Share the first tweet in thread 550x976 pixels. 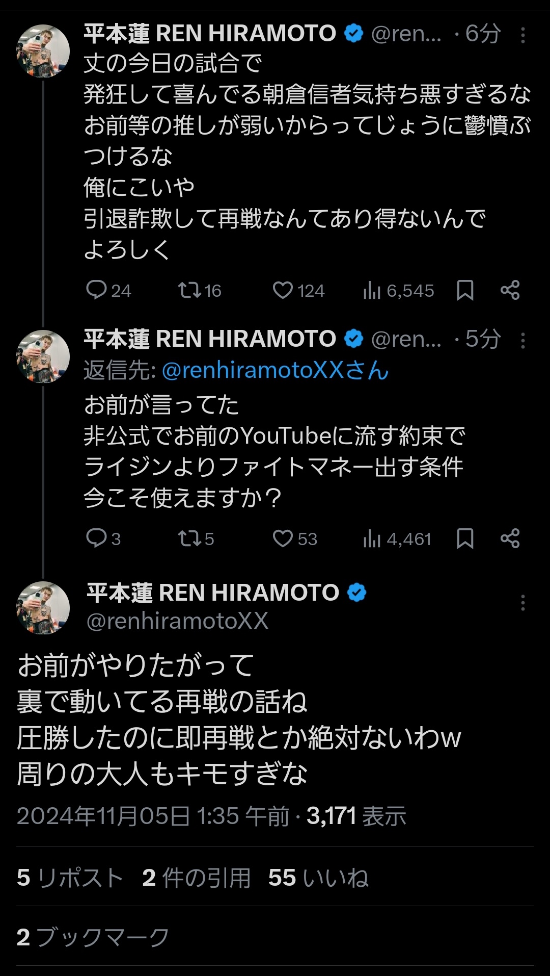coord(510,290)
